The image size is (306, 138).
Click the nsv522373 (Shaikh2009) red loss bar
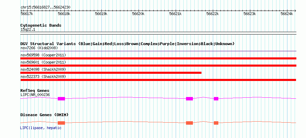click(x=158, y=80)
